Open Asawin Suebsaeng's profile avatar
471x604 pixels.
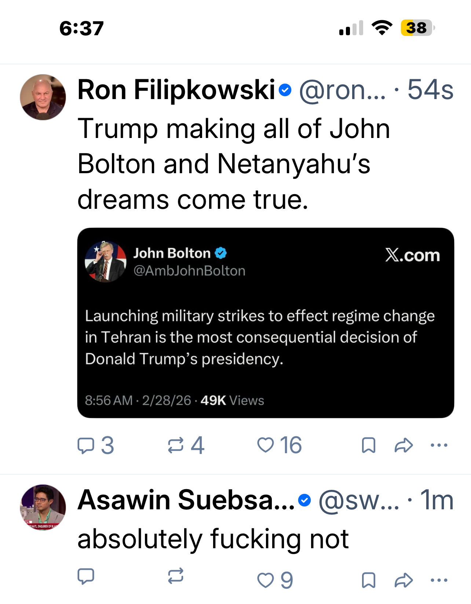coord(43,507)
